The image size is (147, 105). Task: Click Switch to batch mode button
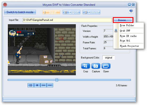[x=20, y=12]
